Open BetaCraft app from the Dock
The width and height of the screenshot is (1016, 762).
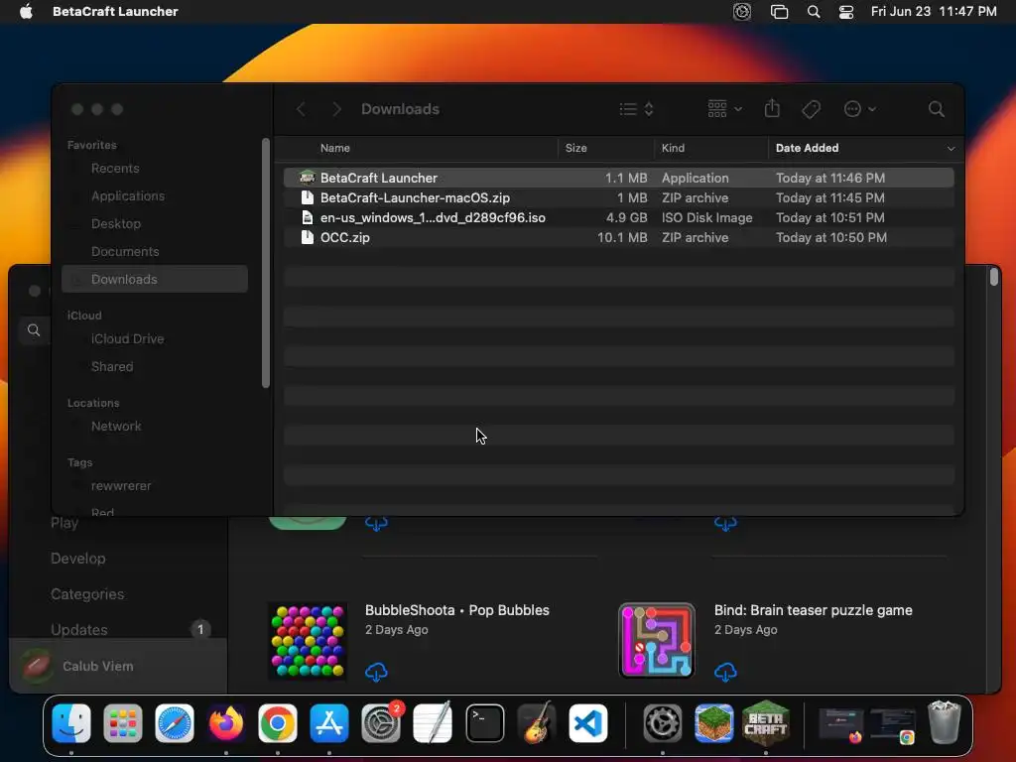tap(765, 722)
